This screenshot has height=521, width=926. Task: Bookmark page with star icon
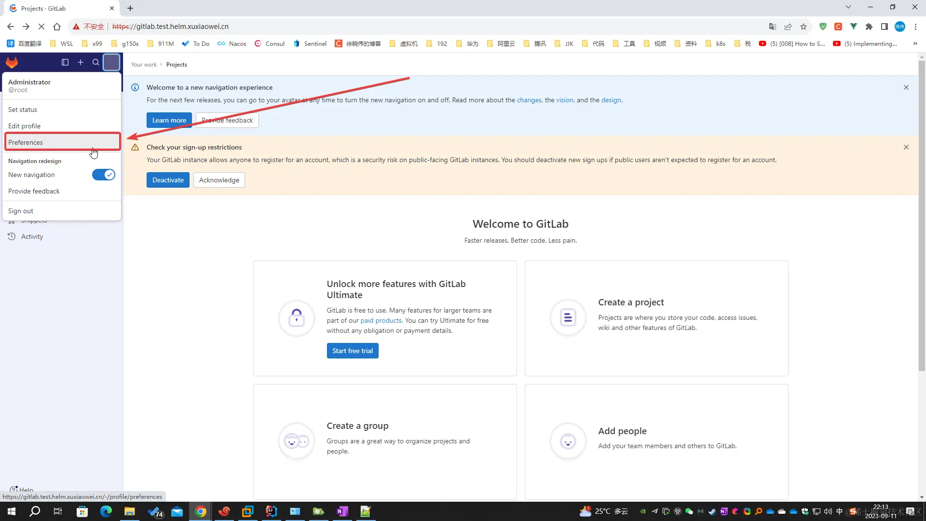point(803,27)
